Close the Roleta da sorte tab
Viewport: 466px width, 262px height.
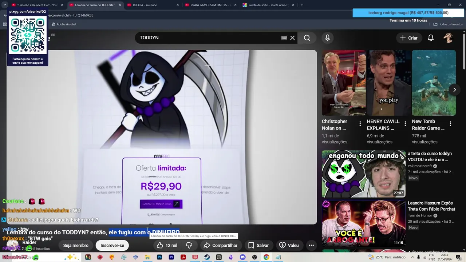click(x=293, y=5)
